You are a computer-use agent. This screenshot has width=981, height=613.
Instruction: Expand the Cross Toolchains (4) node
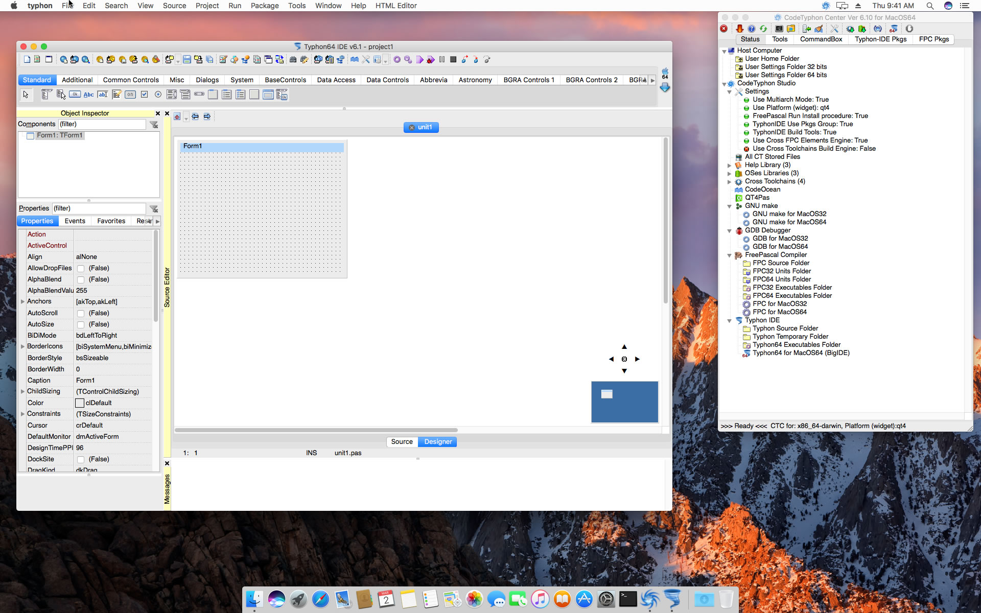pyautogui.click(x=729, y=182)
